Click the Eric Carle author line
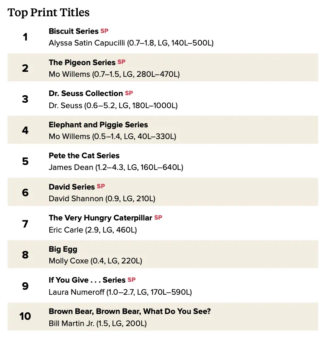The height and width of the screenshot is (339, 327). click(93, 230)
